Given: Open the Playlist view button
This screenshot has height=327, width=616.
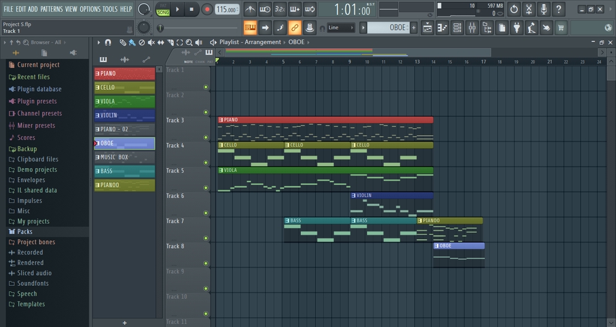Looking at the screenshot, I should click(427, 28).
